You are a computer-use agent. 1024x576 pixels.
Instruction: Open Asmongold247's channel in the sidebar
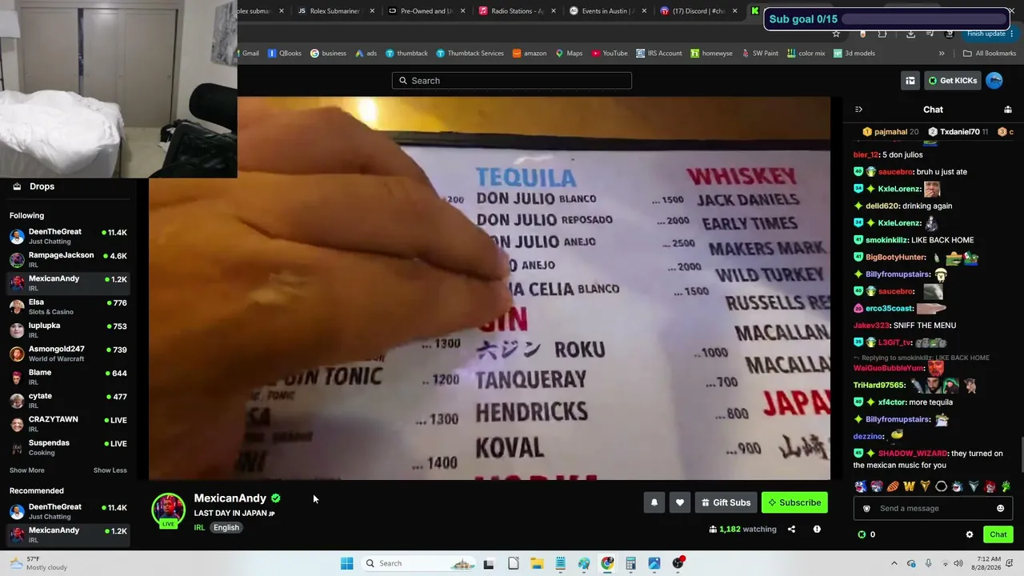point(68,354)
